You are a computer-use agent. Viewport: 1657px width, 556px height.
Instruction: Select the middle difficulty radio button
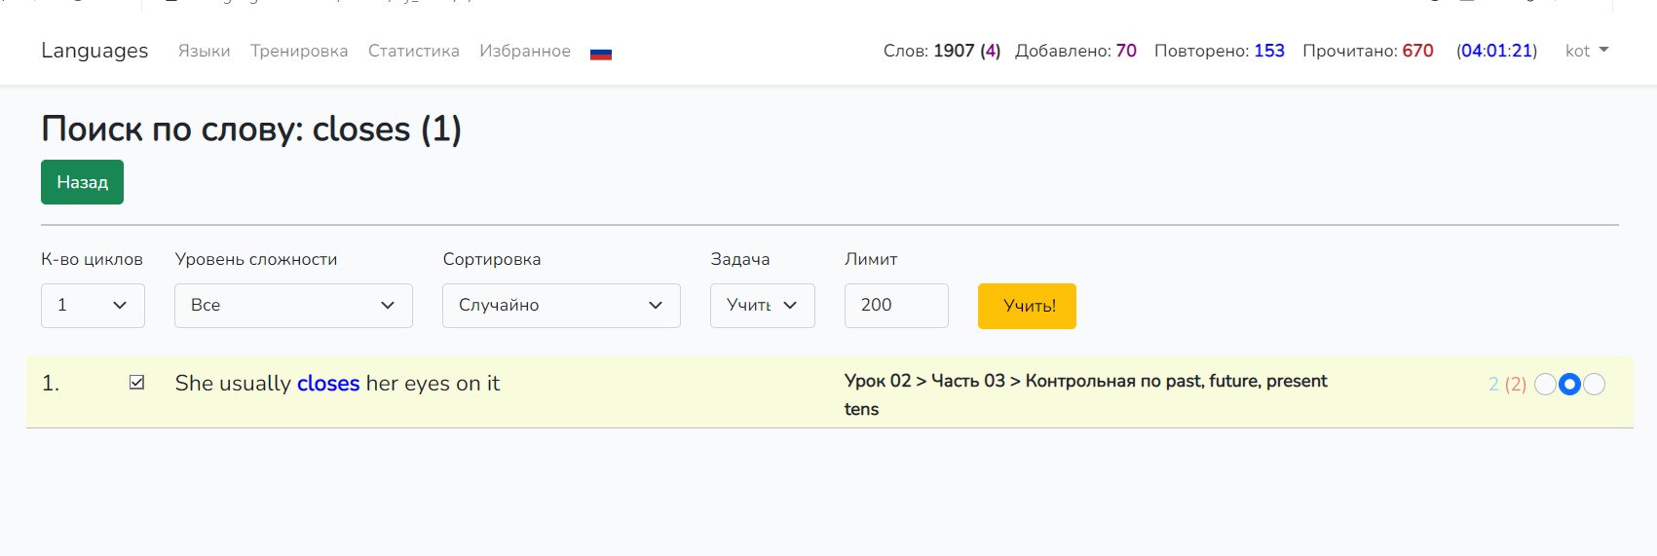(x=1569, y=385)
